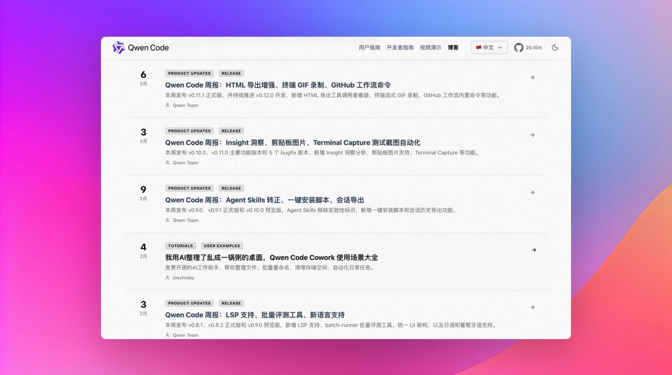Click the date 9 2月 on Agent Skills post
This screenshot has width=672, height=375.
click(143, 193)
